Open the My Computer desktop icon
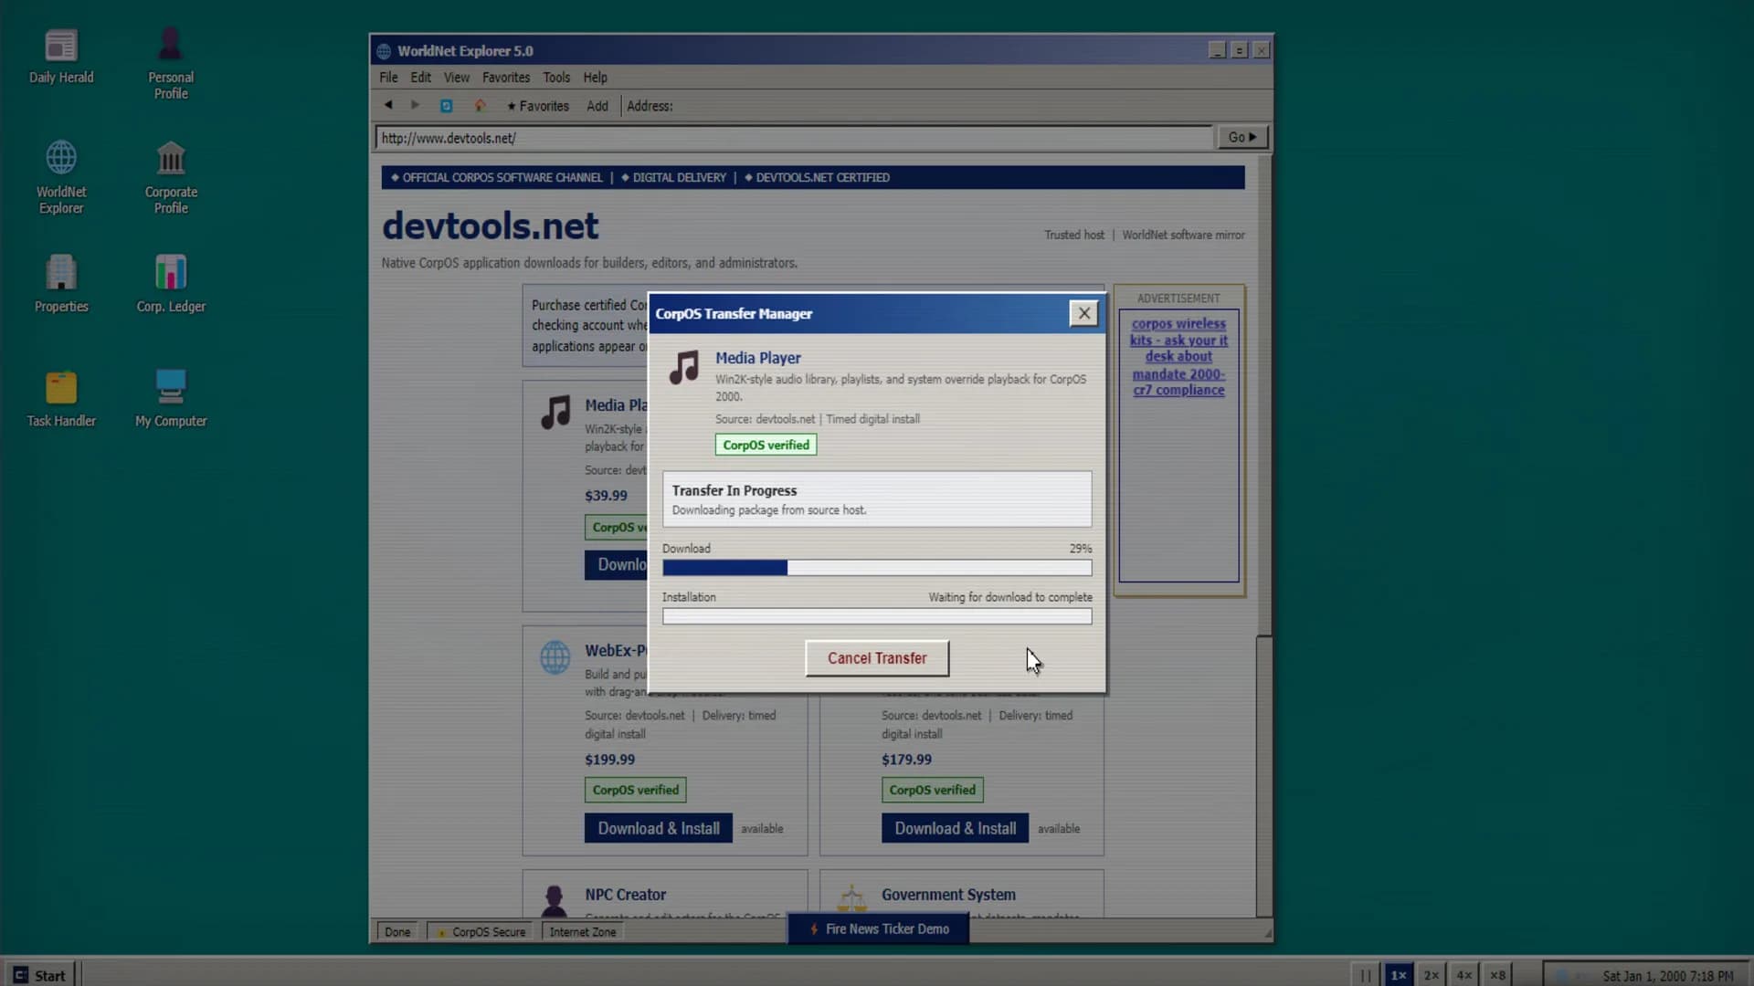The image size is (1754, 986). tap(171, 399)
